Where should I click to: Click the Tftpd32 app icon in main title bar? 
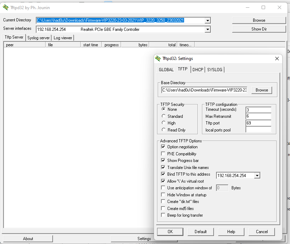click(6, 7)
